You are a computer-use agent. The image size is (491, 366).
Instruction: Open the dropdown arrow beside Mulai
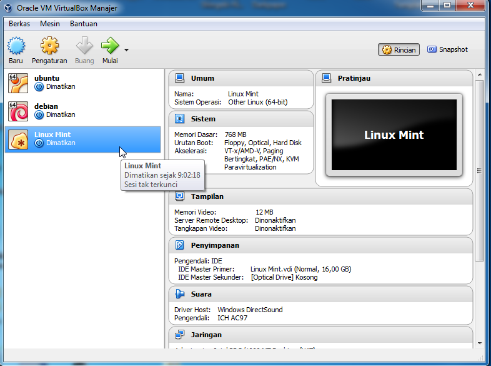(126, 50)
